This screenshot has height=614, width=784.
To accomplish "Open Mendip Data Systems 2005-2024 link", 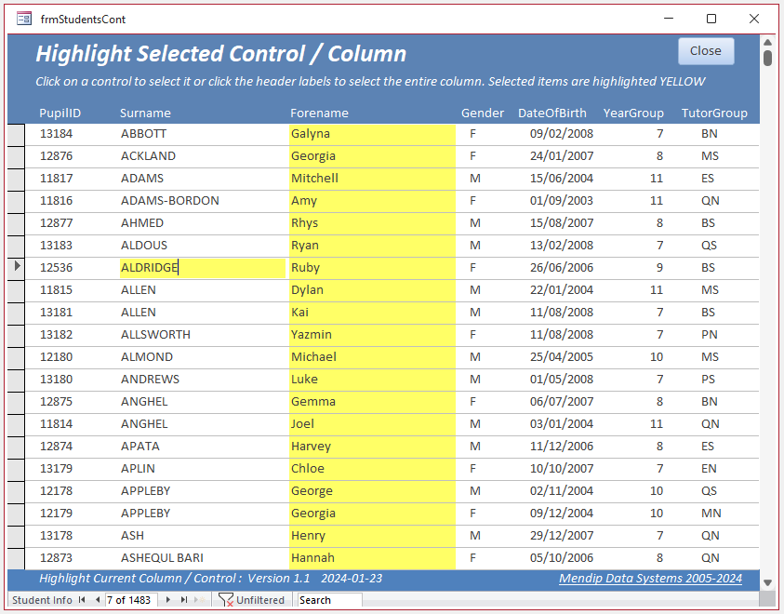I will [x=650, y=579].
